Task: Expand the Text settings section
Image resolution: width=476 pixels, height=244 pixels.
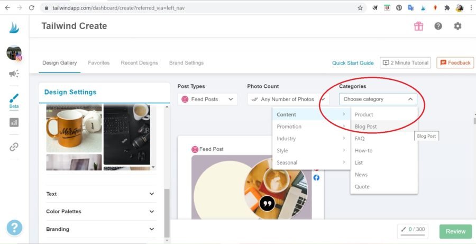Action: coord(100,194)
